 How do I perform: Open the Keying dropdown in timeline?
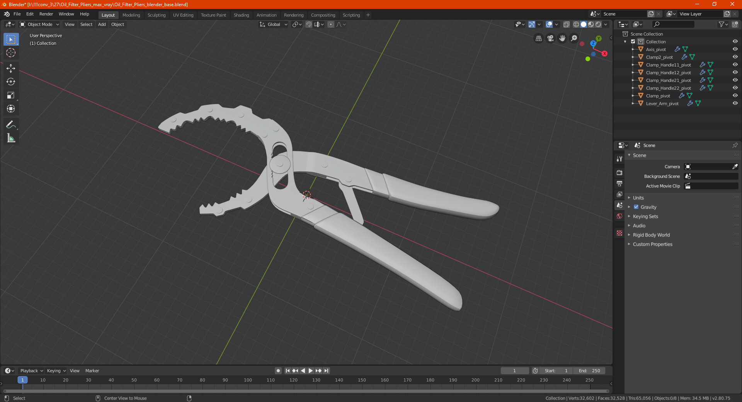(56, 371)
